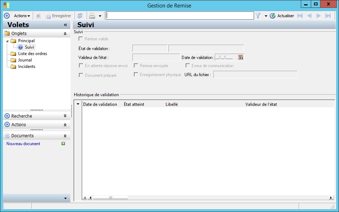Click the blue circle Actions toolbar icon
Image resolution: width=339 pixels, height=212 pixels.
point(7,16)
